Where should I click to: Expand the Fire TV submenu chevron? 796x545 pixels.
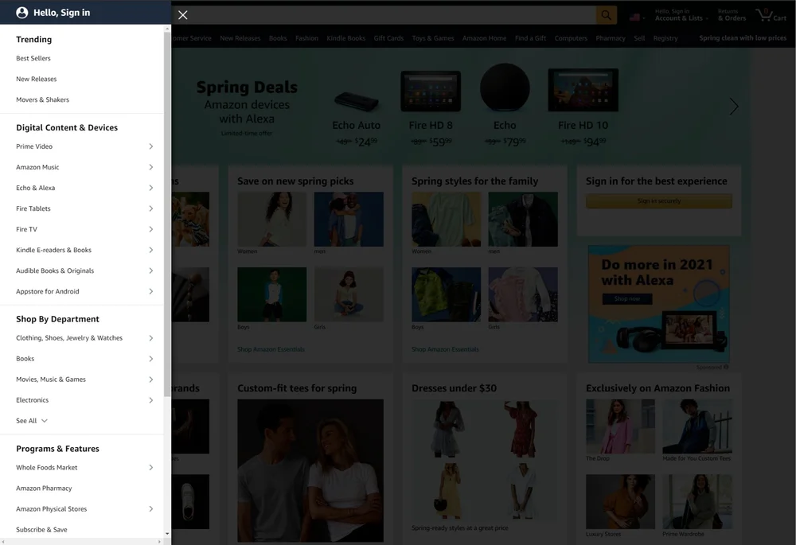click(150, 229)
